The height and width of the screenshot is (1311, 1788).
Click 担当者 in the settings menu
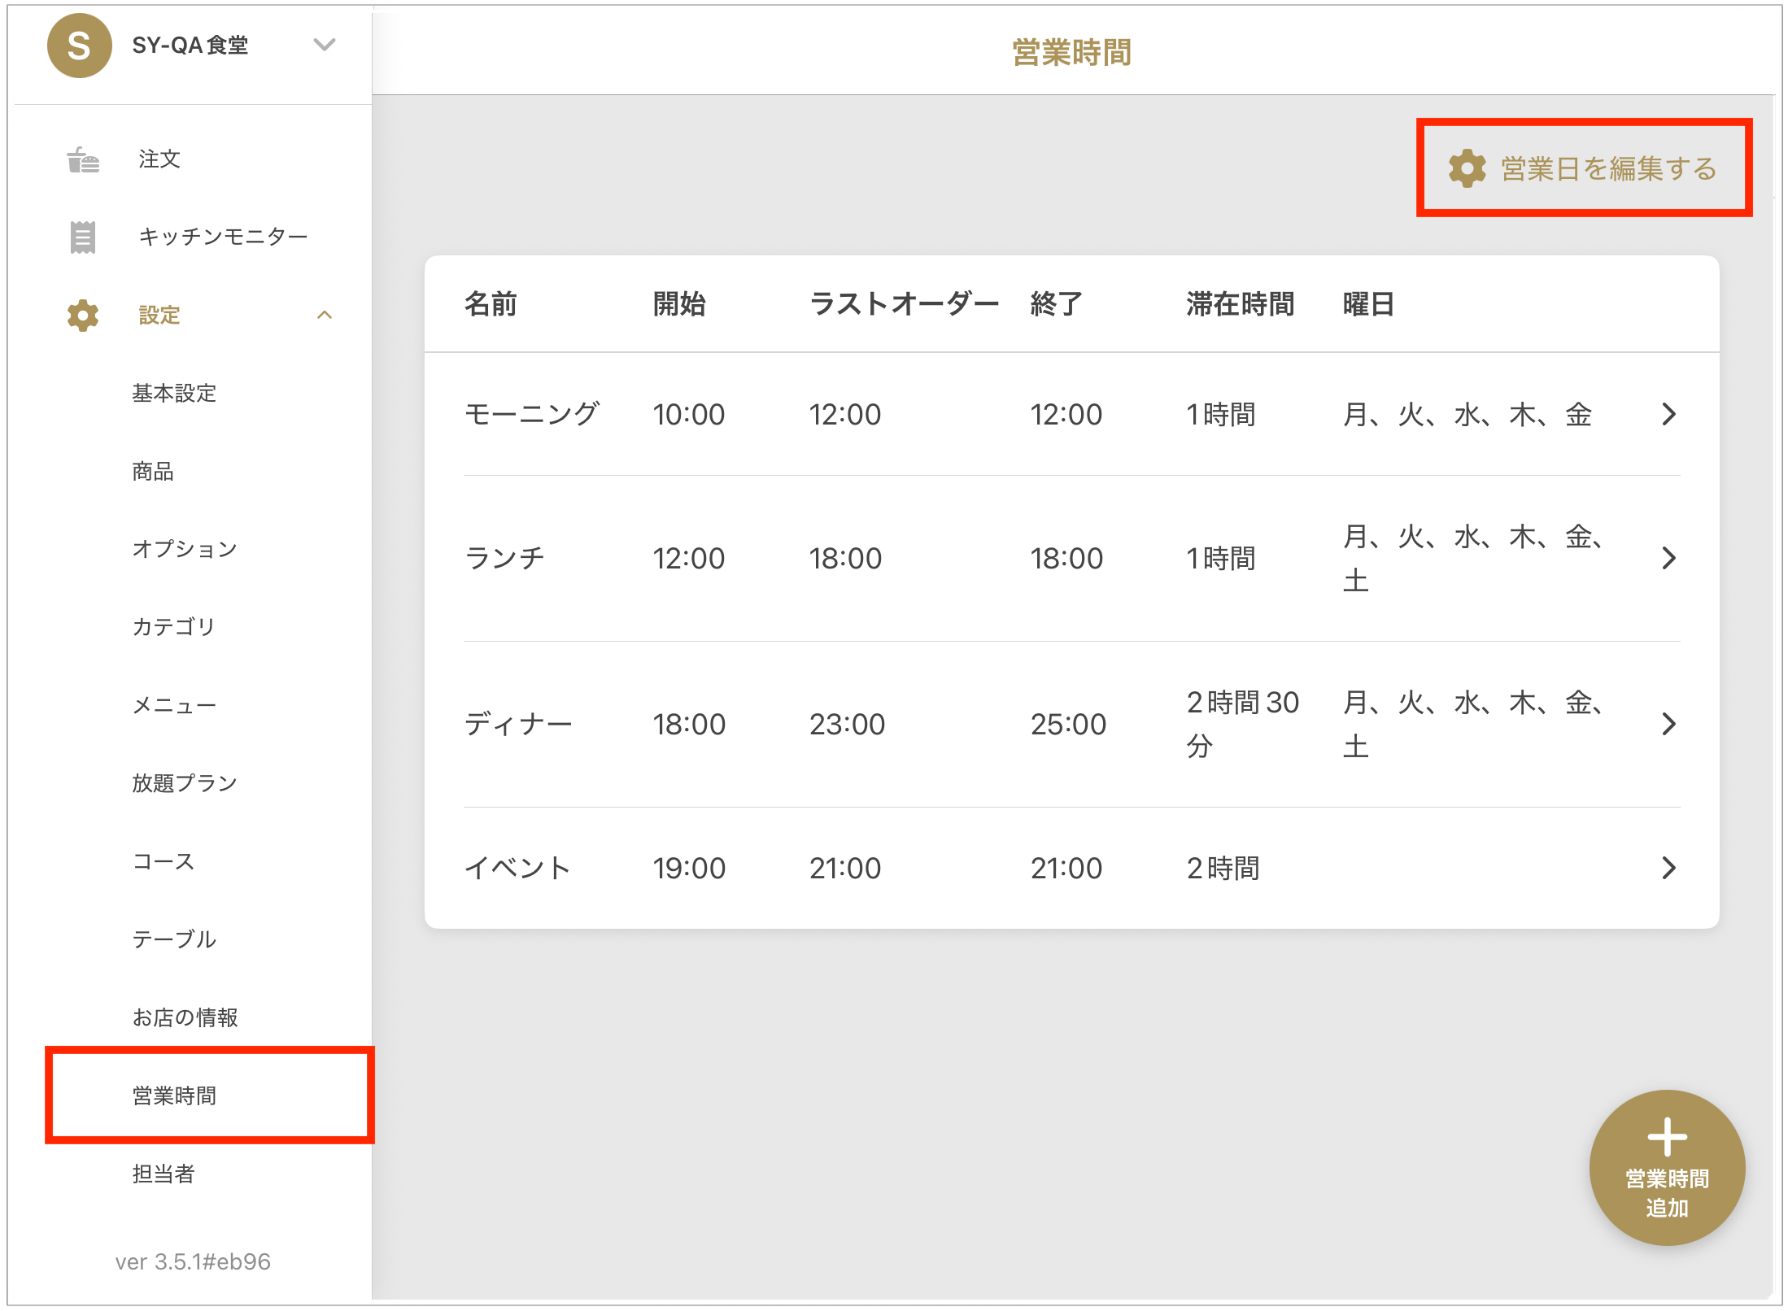(x=164, y=1174)
